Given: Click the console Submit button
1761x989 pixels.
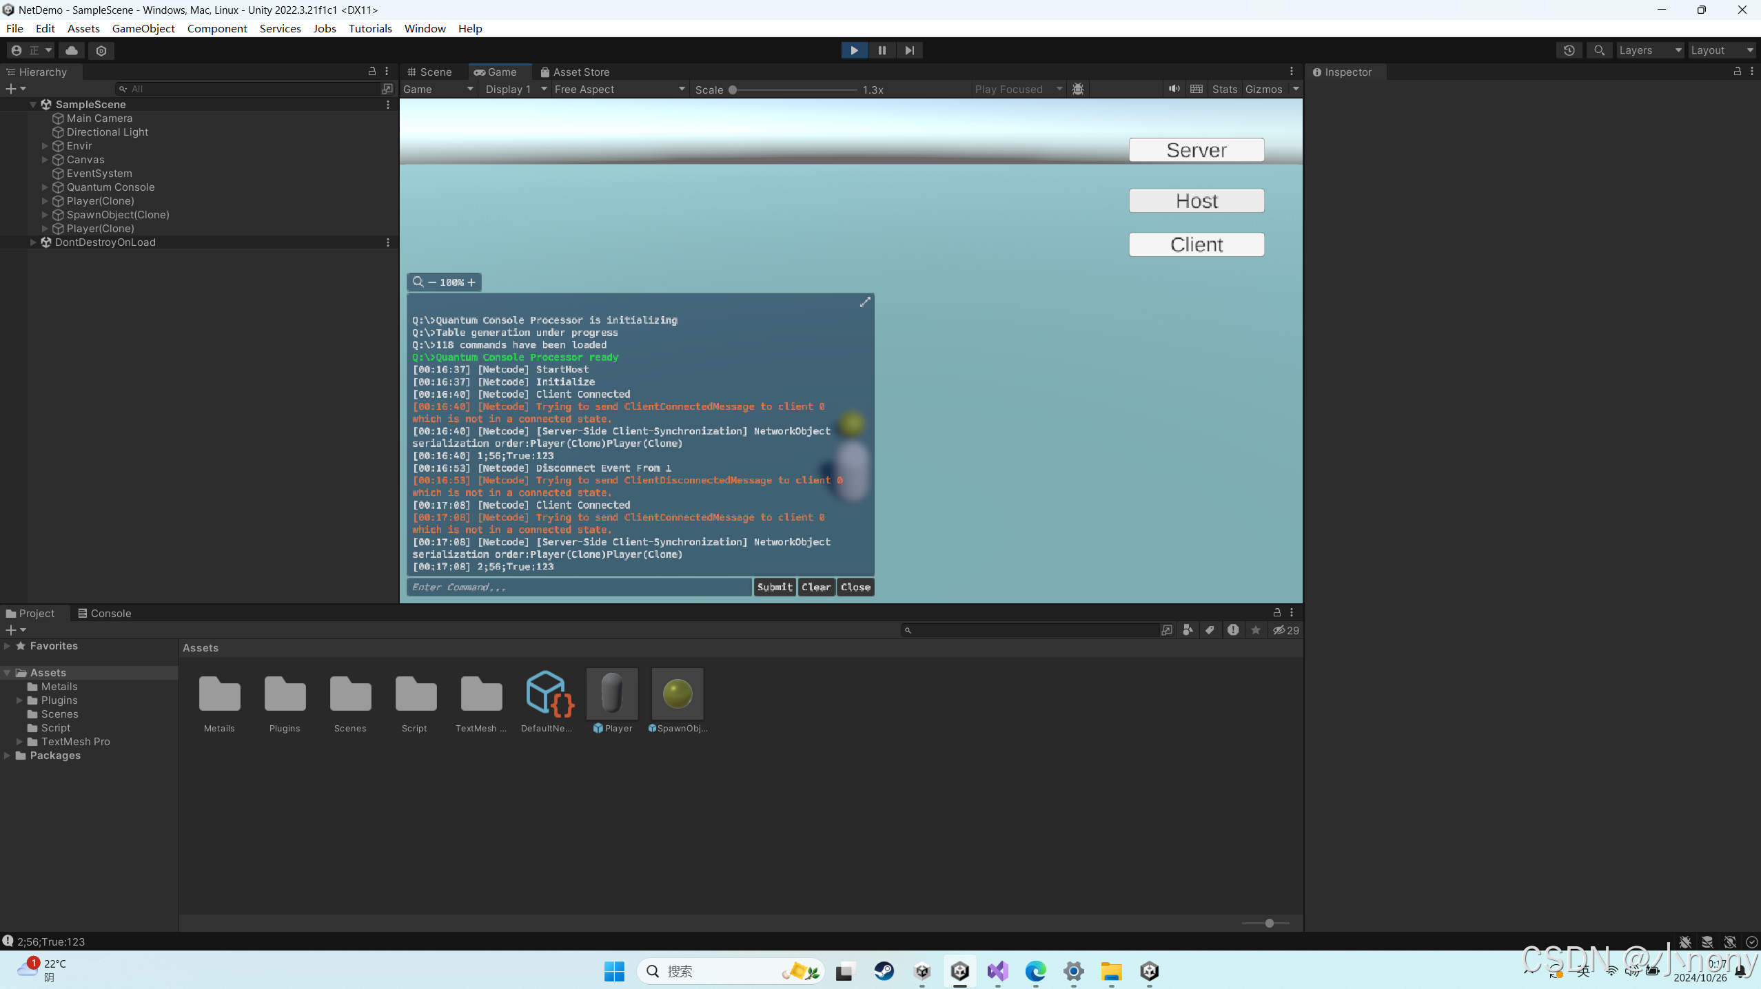Looking at the screenshot, I should click(x=775, y=587).
